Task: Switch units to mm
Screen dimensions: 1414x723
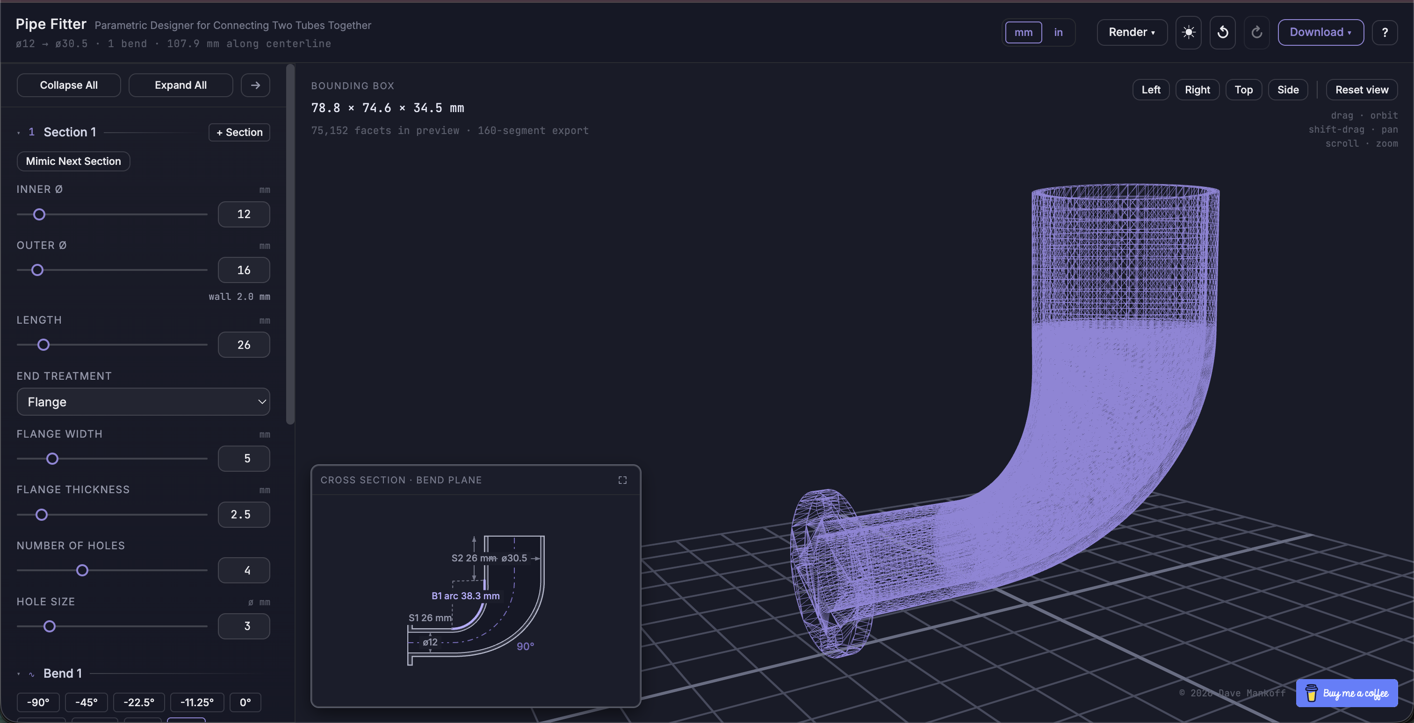Action: pyautogui.click(x=1023, y=32)
